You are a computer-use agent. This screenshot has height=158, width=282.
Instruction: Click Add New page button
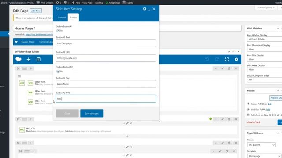36,11
